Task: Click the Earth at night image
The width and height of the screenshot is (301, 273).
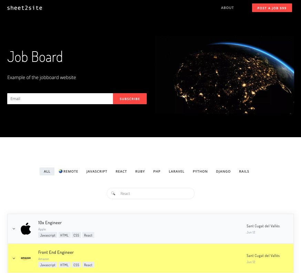Action: [224, 75]
